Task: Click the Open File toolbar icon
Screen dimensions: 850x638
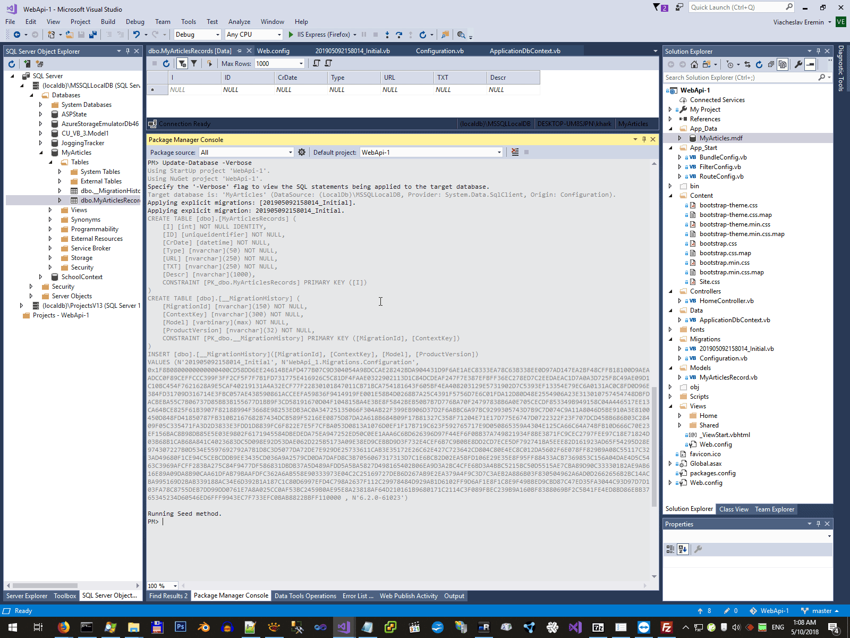Action: coord(70,35)
